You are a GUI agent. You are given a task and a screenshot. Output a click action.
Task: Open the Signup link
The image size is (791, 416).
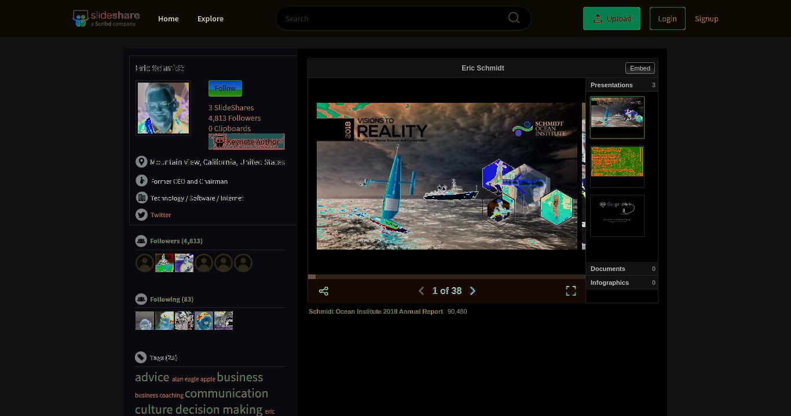[706, 18]
